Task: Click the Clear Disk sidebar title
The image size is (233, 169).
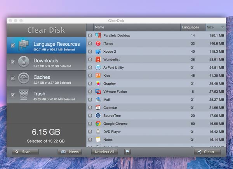Action: point(46,30)
